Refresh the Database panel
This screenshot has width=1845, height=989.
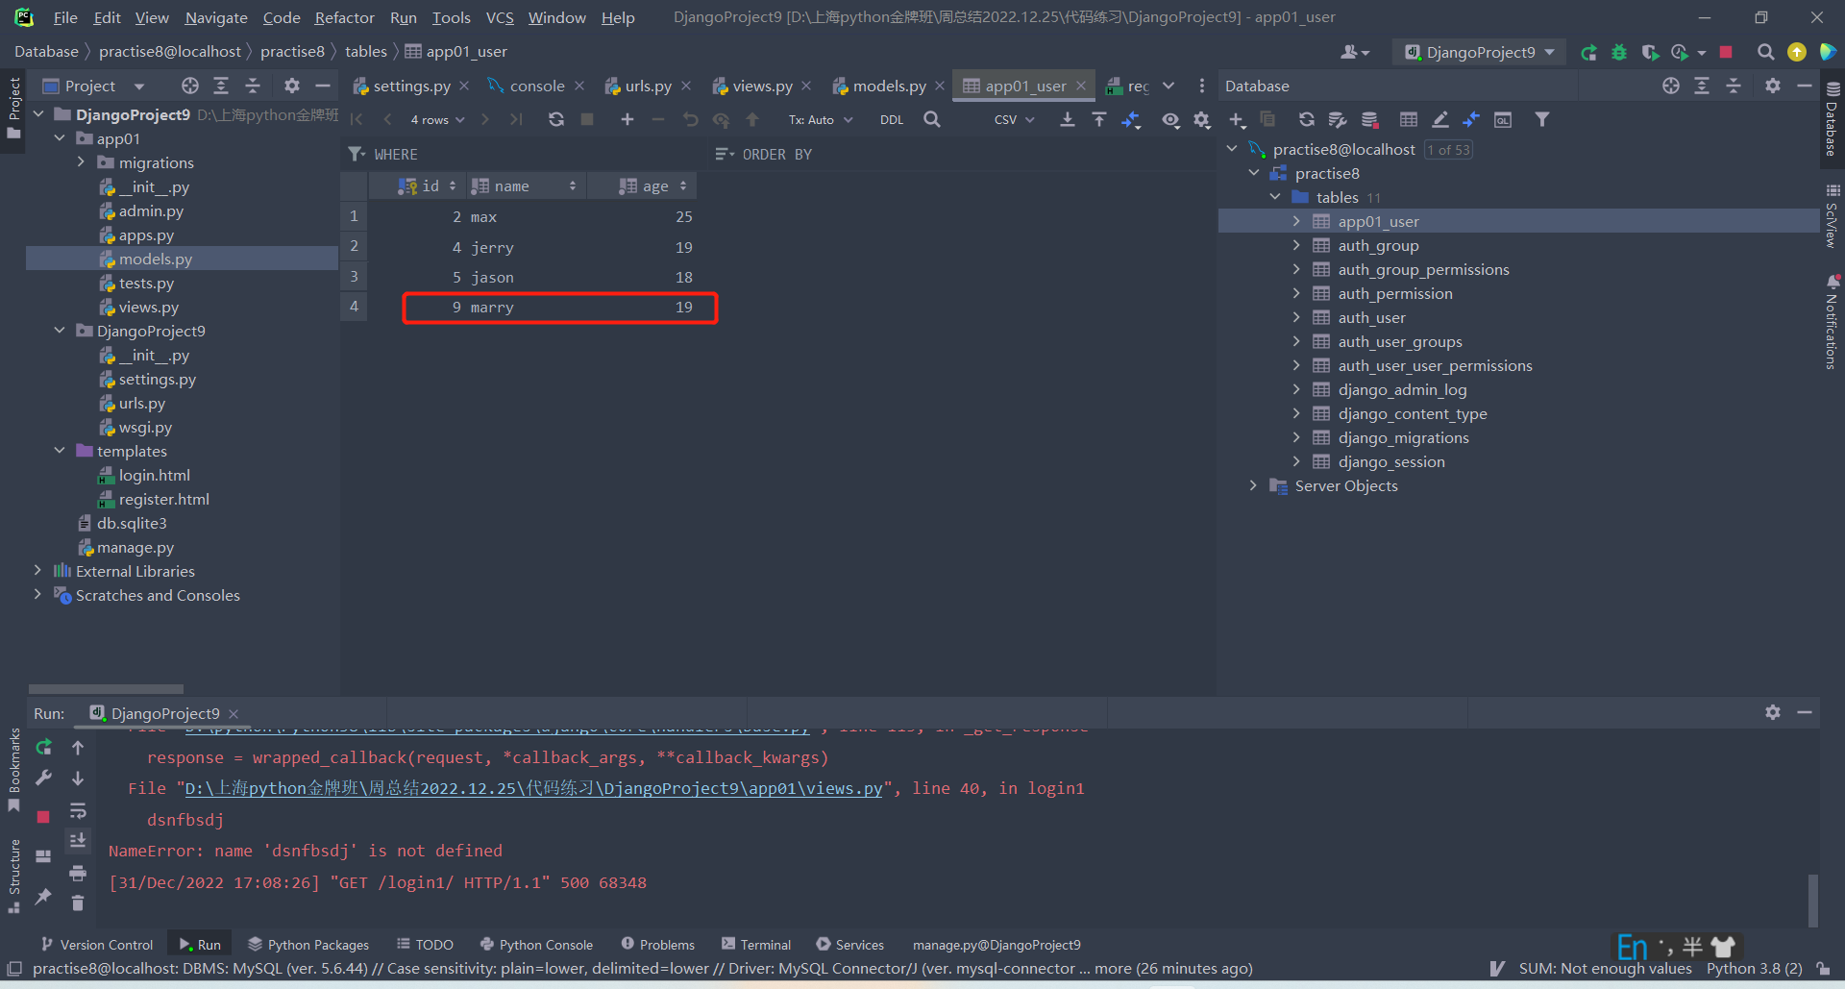click(1307, 119)
